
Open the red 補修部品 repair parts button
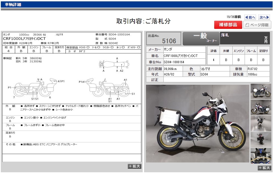click(228, 25)
